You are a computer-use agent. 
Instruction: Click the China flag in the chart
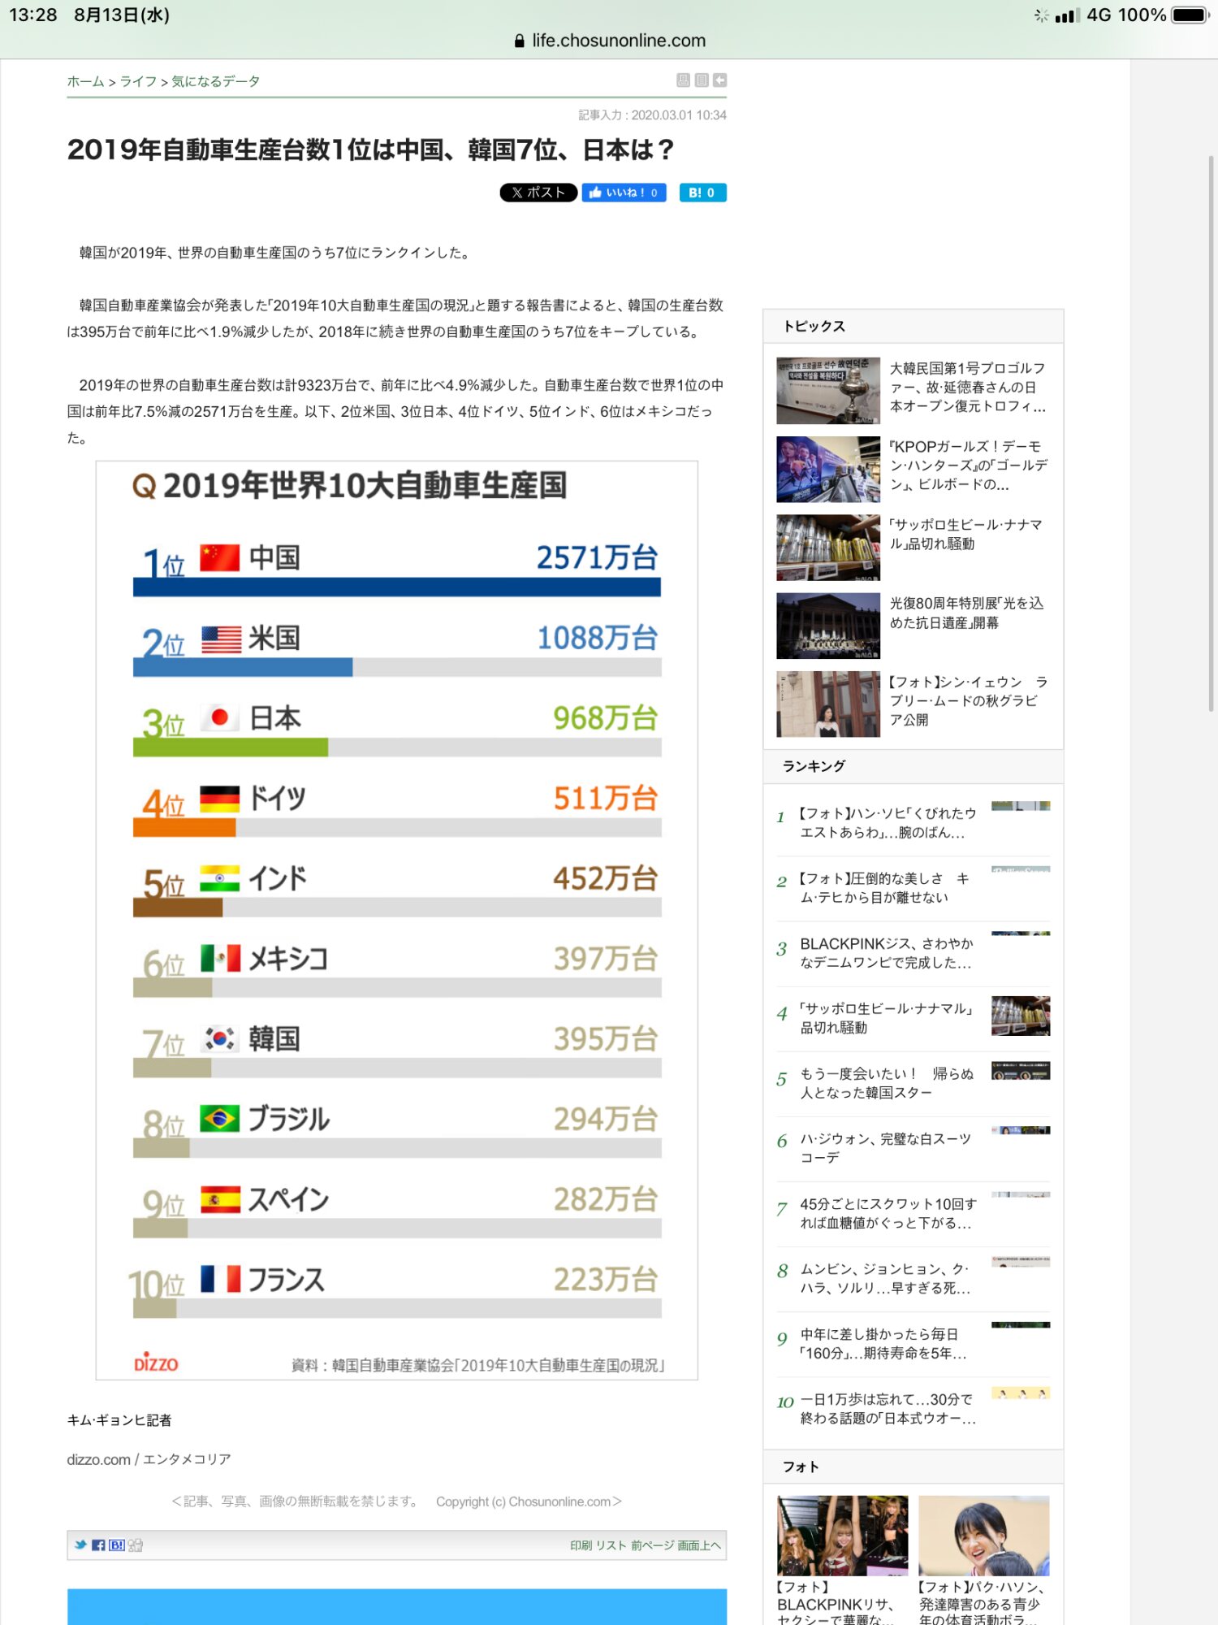click(x=220, y=558)
